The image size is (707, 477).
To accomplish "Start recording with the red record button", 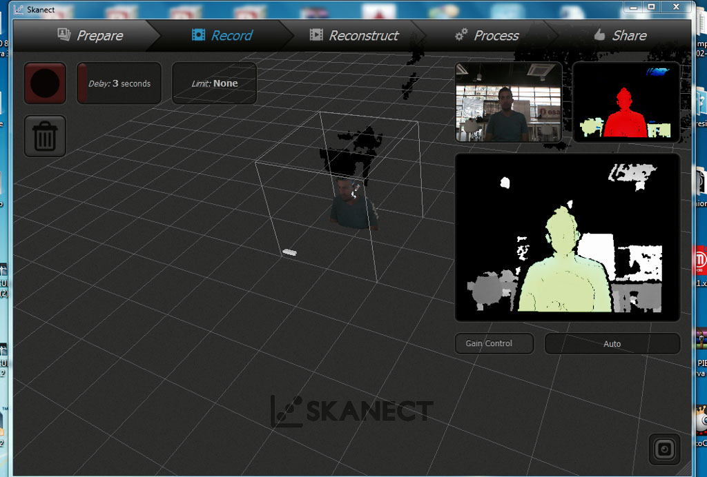I will [x=45, y=83].
